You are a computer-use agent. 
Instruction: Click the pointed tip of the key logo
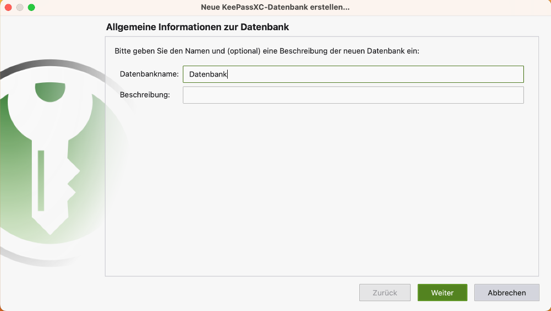point(50,228)
